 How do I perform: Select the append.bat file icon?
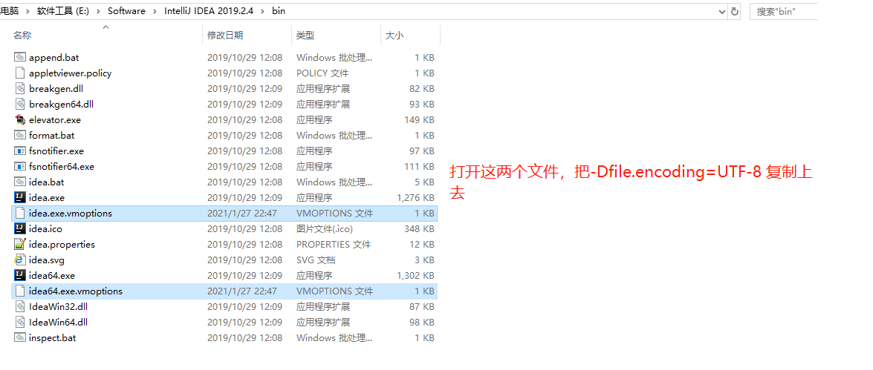pyautogui.click(x=20, y=57)
